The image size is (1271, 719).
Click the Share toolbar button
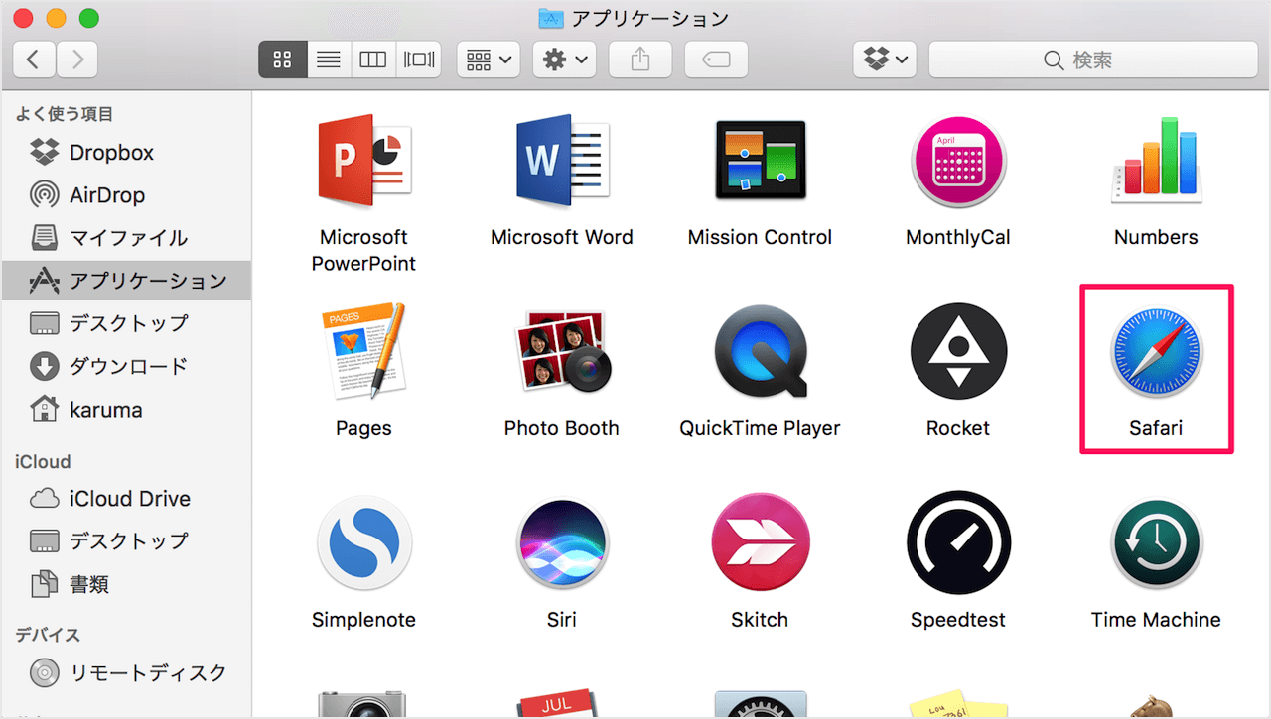tap(640, 60)
